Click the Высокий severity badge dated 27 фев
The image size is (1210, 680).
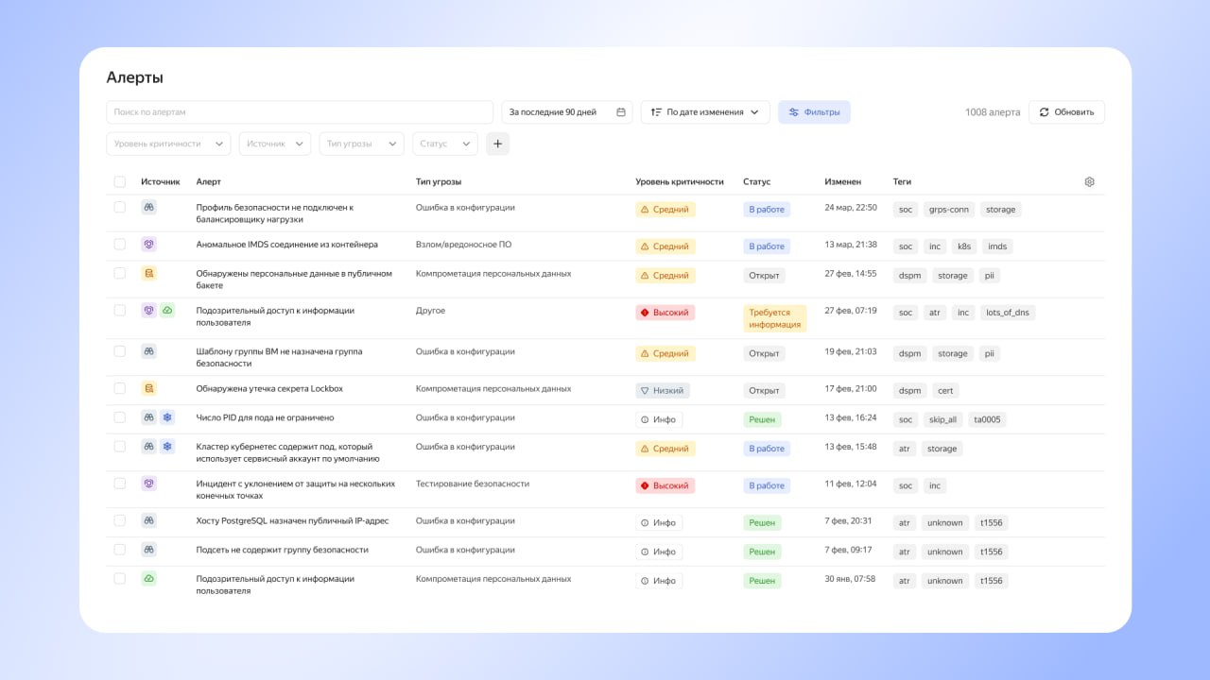click(x=665, y=312)
